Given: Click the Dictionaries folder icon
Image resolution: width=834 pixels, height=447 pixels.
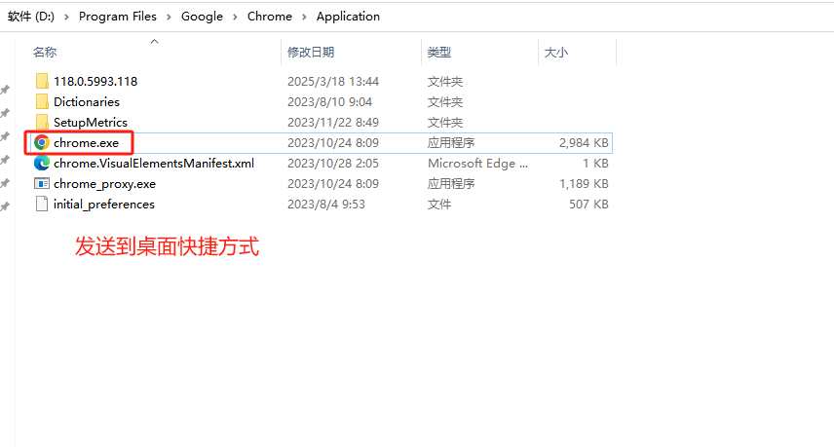Looking at the screenshot, I should coord(42,101).
